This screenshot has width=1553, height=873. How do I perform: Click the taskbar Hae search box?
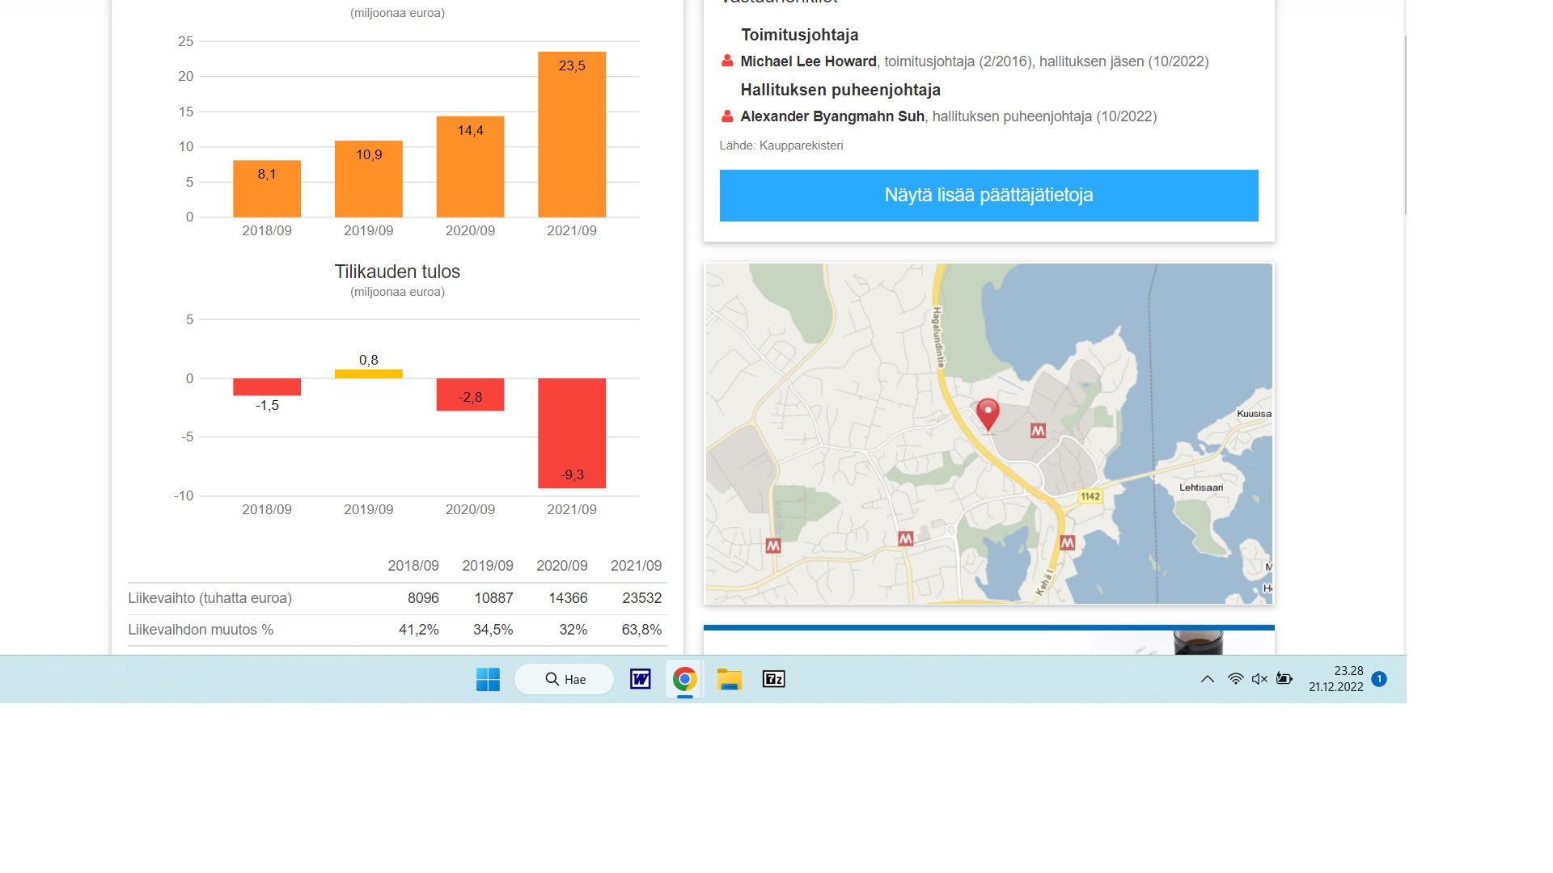[565, 679]
